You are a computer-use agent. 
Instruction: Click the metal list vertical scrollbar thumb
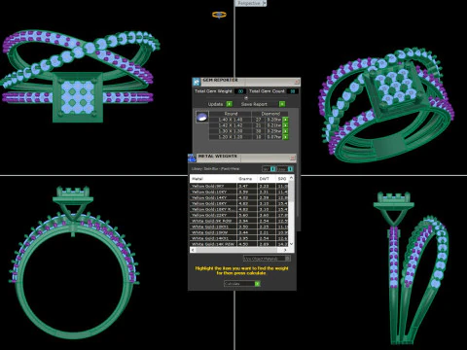point(291,192)
